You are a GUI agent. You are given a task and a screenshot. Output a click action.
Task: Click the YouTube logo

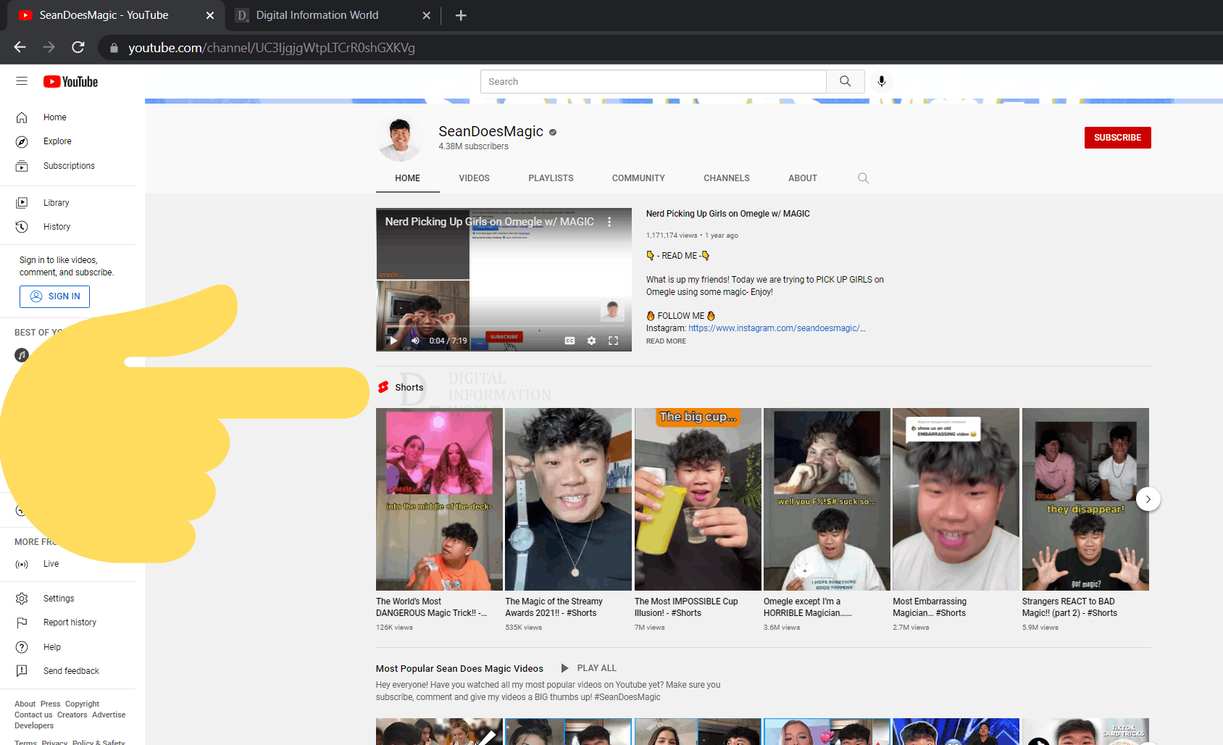(x=70, y=82)
